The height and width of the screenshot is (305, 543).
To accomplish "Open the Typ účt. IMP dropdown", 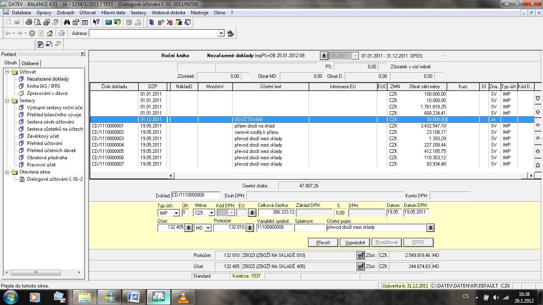I will point(176,213).
